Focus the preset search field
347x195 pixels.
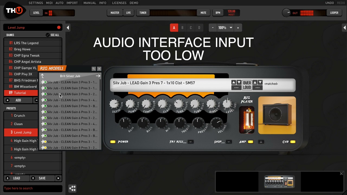pos(33,188)
